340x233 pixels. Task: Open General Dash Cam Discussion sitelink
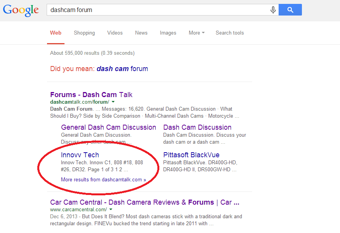click(x=109, y=127)
